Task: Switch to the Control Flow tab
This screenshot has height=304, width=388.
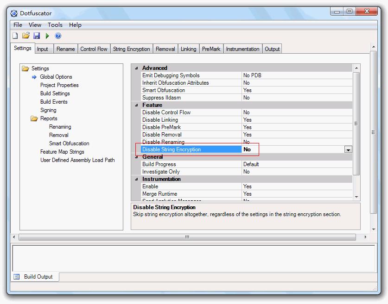Action: coord(94,49)
